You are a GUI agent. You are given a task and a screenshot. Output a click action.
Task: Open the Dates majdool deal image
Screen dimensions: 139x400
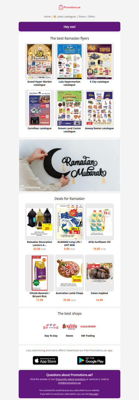click(x=99, y=273)
